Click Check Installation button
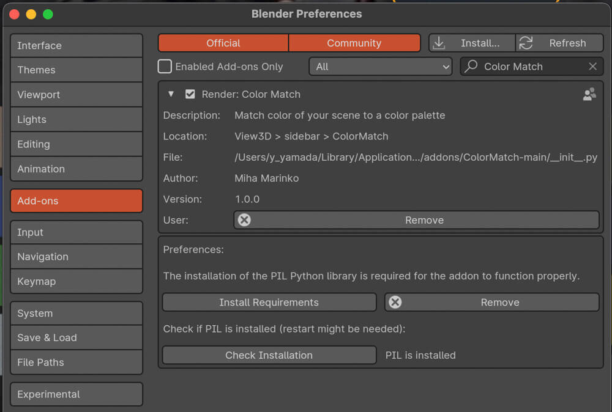 [269, 355]
